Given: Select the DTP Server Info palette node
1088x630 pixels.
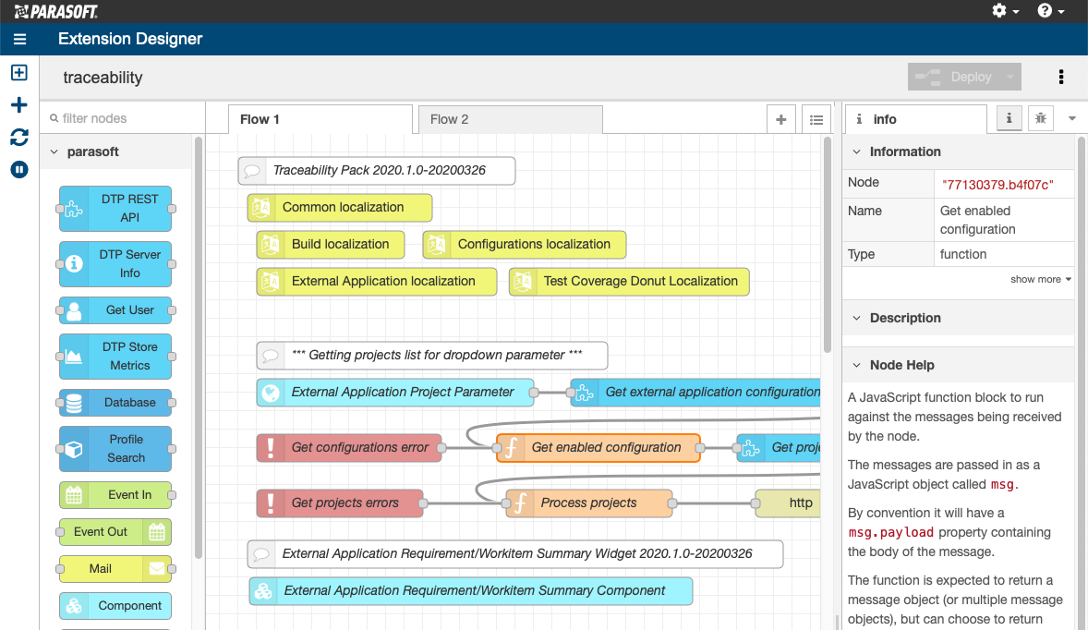Looking at the screenshot, I should [115, 263].
